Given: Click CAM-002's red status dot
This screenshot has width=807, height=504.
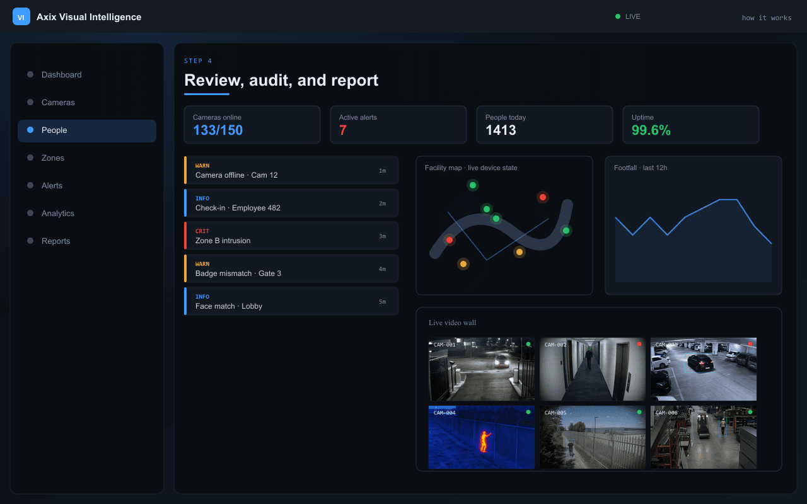Looking at the screenshot, I should point(639,344).
